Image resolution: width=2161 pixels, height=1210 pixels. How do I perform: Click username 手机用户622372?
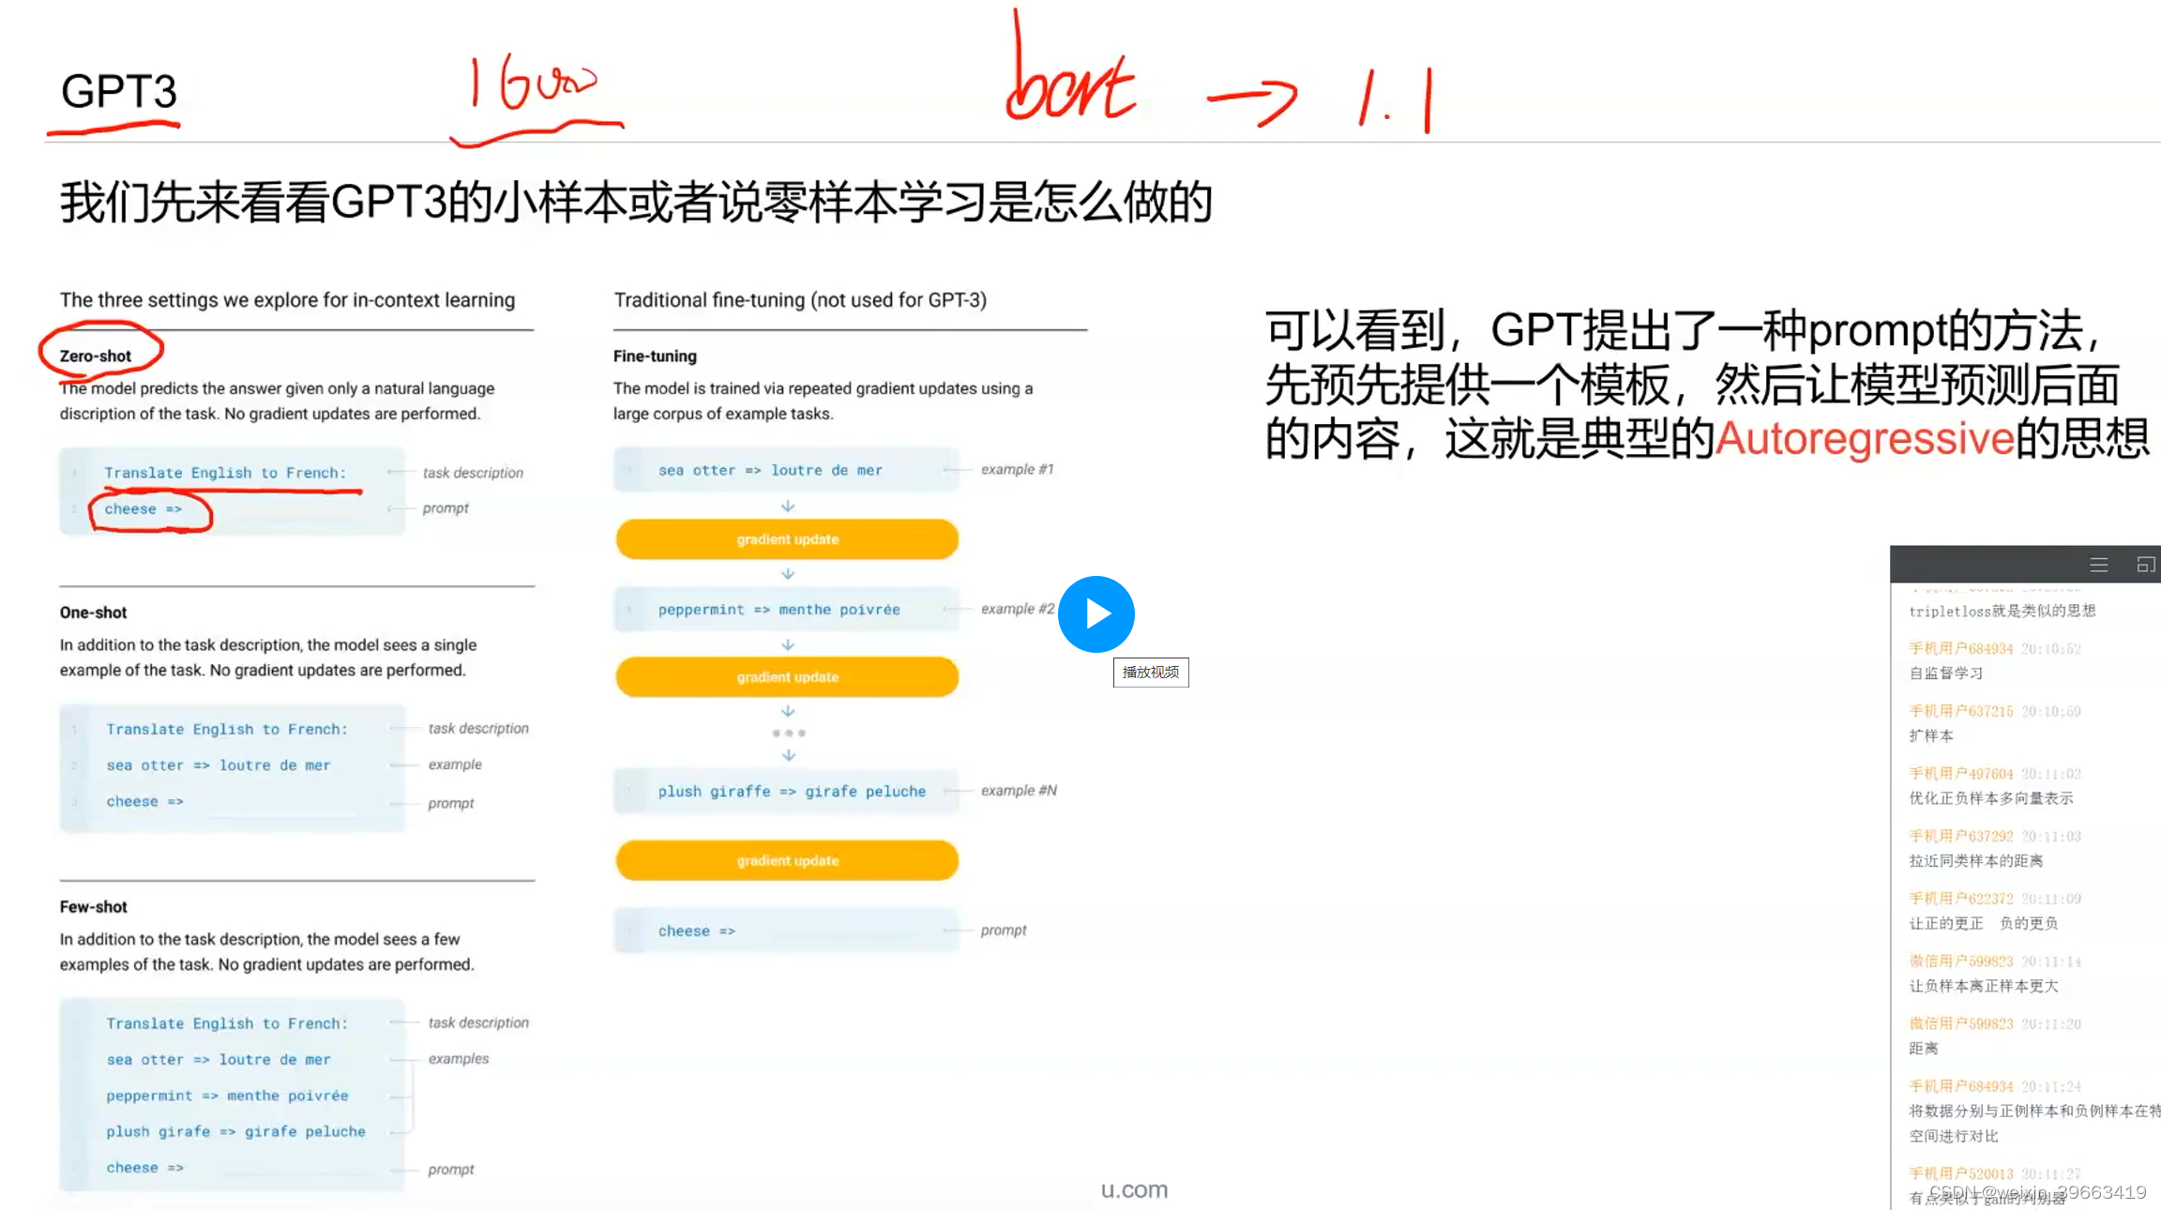pyautogui.click(x=1961, y=899)
